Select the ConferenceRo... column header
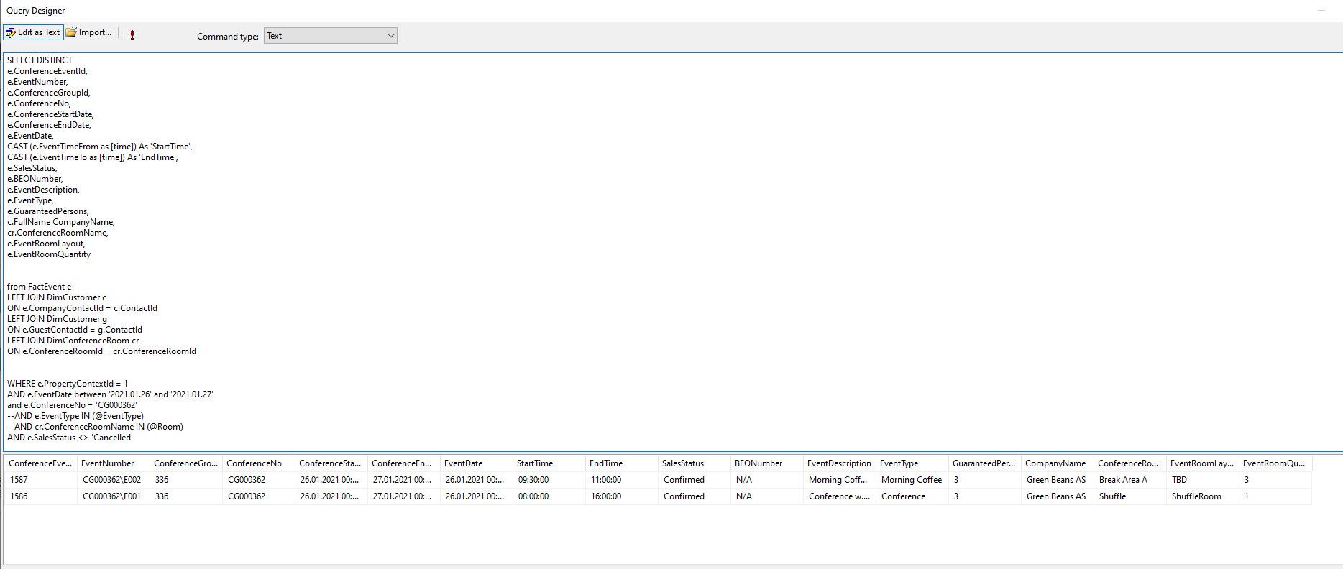 point(1130,463)
